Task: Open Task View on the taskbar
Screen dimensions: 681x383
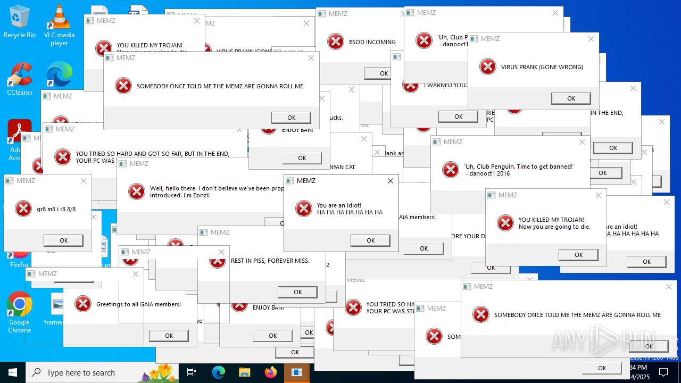Action: [x=192, y=372]
